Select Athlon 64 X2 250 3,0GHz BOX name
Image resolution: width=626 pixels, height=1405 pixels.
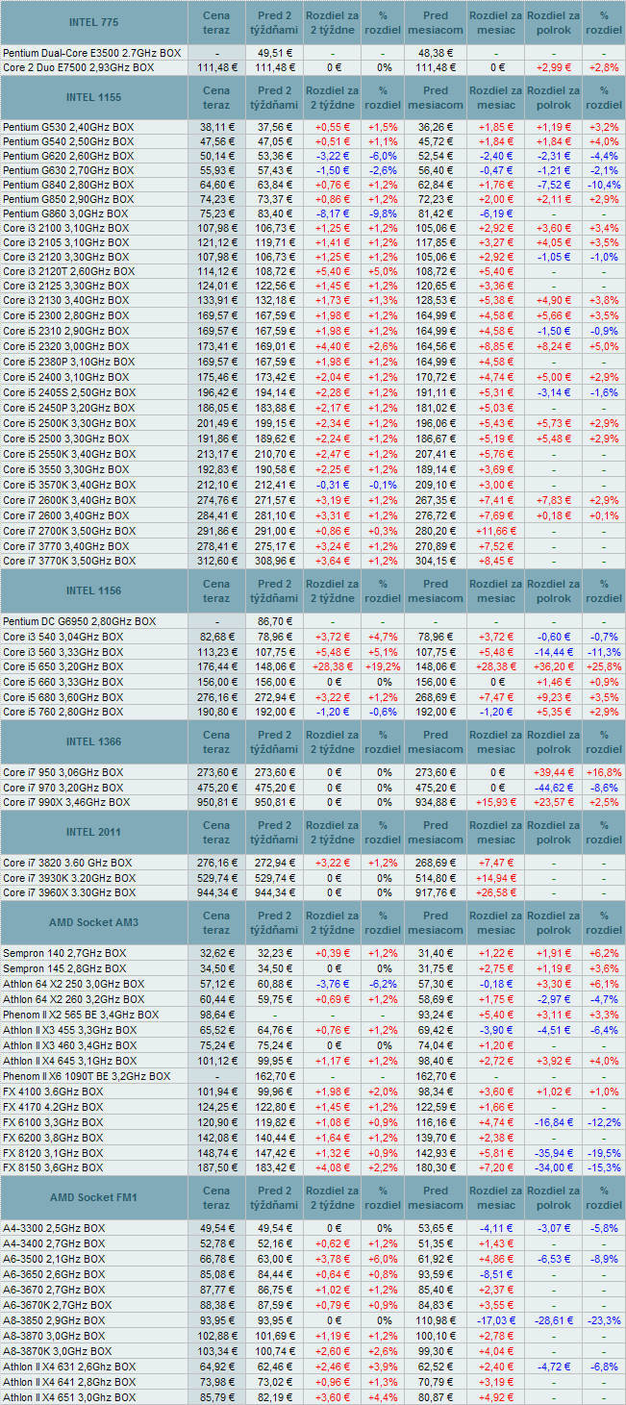[x=74, y=984]
